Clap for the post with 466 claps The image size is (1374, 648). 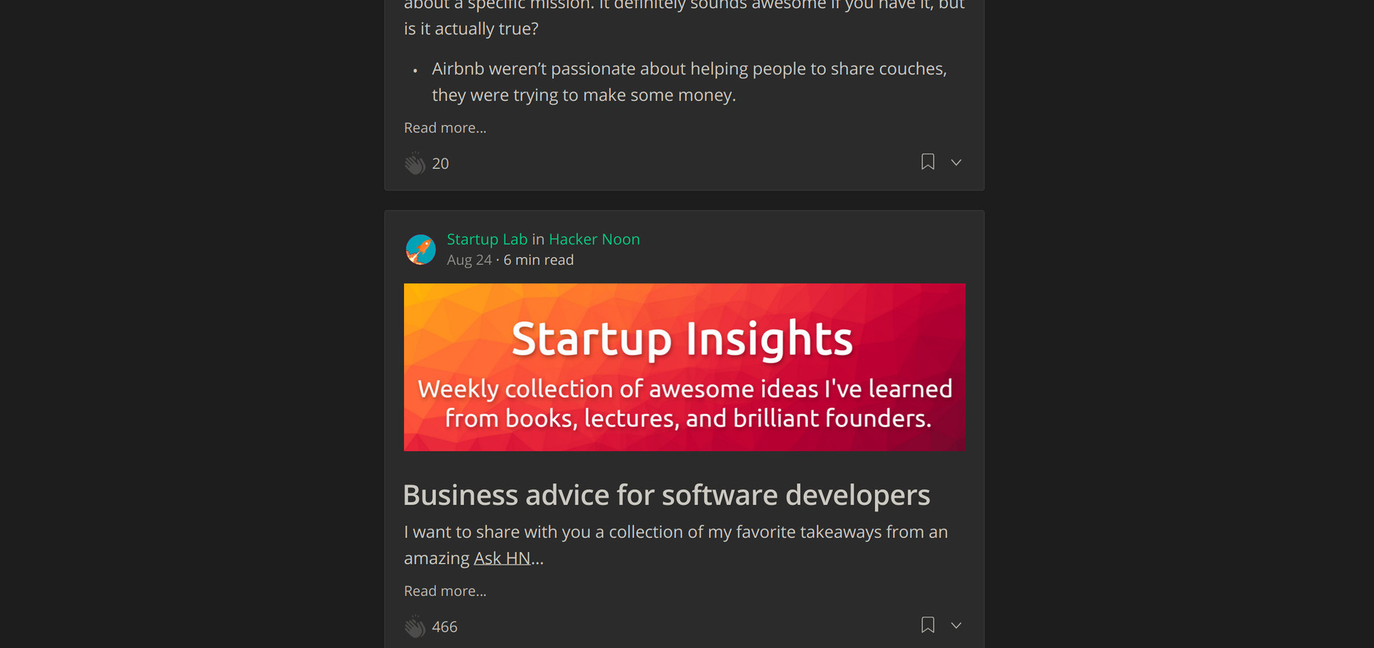415,627
